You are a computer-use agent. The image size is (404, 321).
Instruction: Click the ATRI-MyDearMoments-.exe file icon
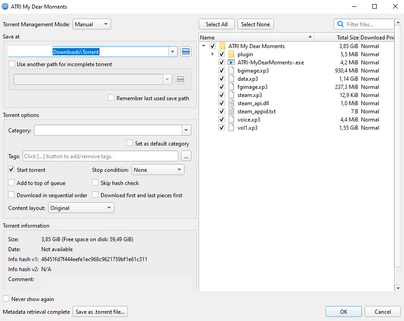[231, 63]
